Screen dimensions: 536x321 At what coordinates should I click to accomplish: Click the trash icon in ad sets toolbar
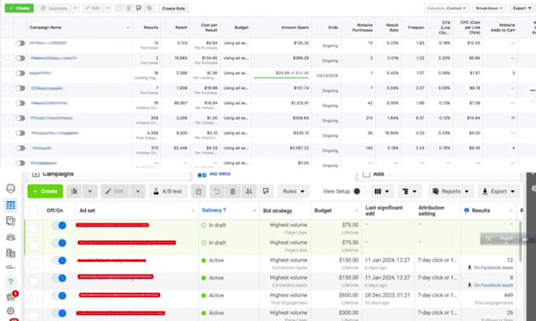tap(233, 191)
